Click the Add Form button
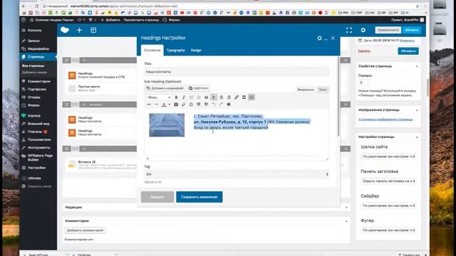 coord(198,88)
